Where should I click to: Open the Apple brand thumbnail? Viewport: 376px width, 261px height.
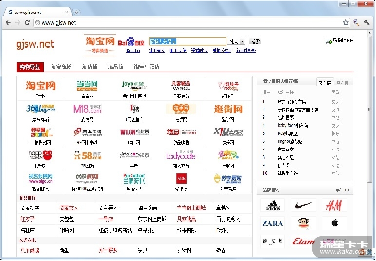(x=334, y=223)
